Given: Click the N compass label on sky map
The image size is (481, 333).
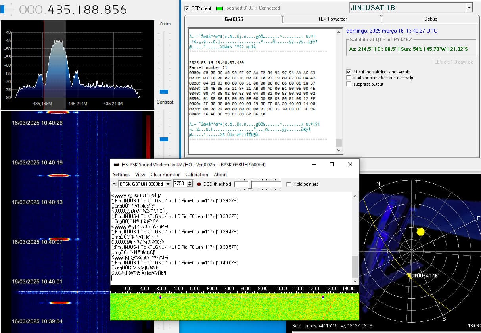Looking at the screenshot, I should 378,184.
